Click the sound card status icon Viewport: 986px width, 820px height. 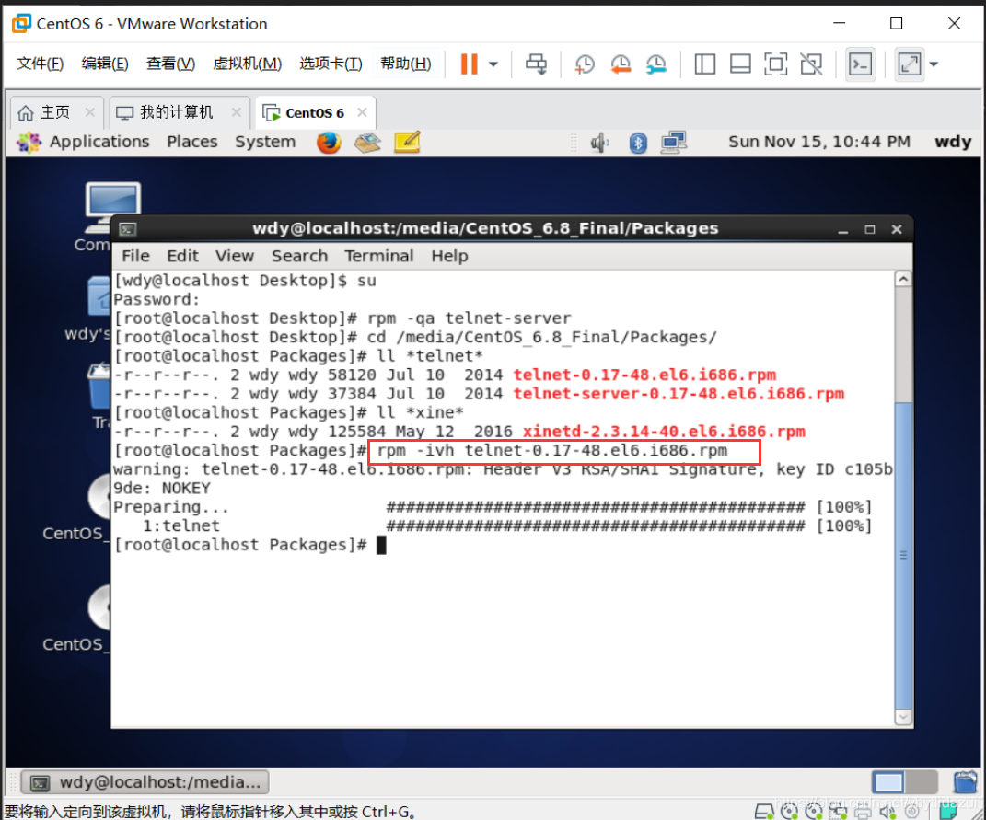pos(887,812)
